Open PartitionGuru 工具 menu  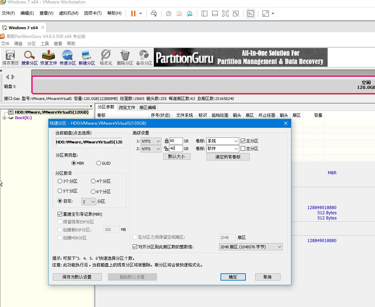click(44, 43)
